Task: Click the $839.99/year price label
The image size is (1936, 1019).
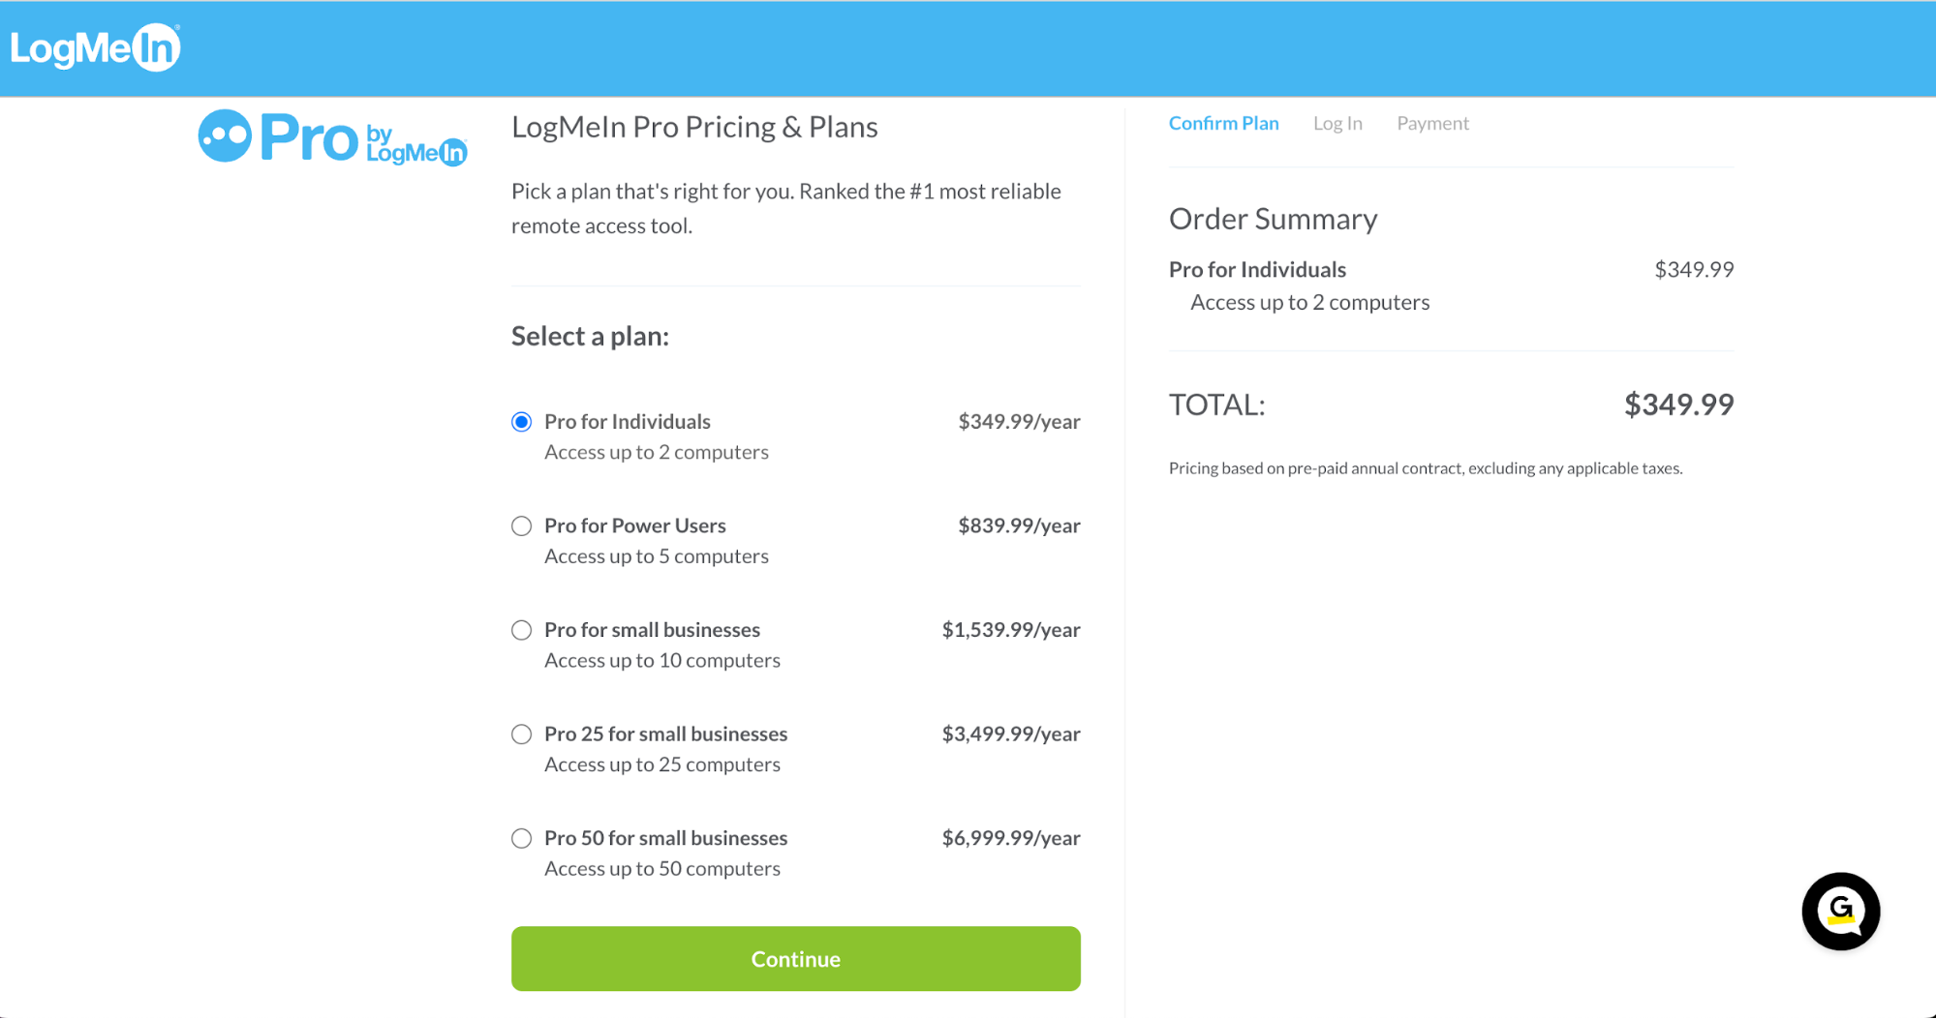Action: 1019,525
